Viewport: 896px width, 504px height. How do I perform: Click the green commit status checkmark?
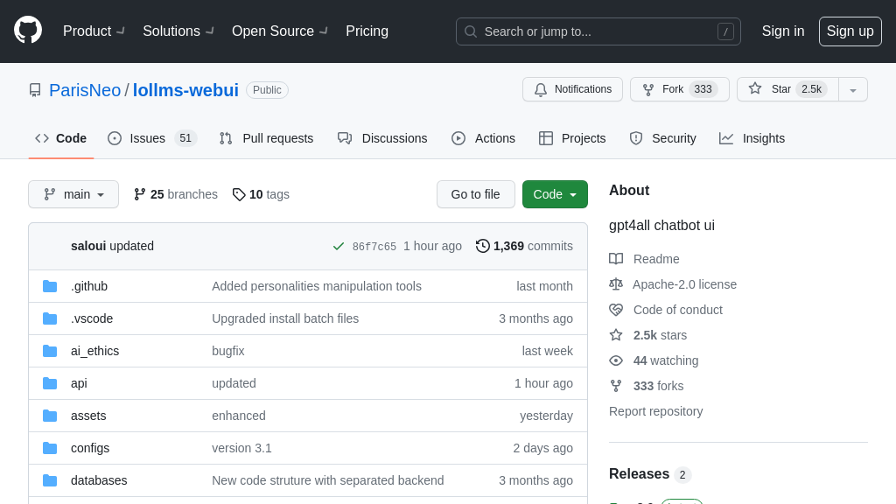pos(339,246)
